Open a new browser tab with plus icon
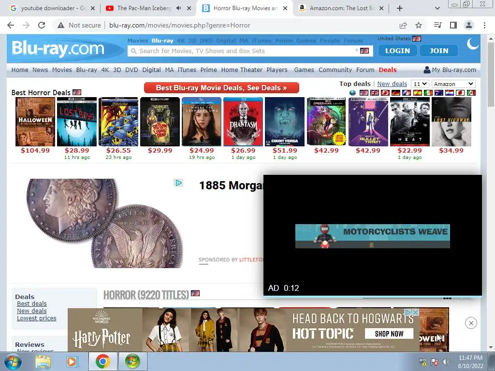The height and width of the screenshot is (371, 495). coord(400,8)
